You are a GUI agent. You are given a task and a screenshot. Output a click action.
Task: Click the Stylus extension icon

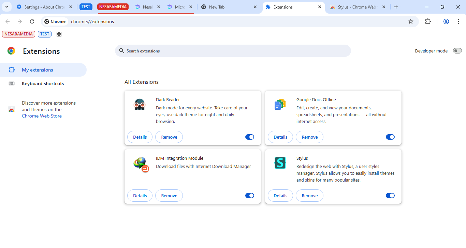pos(280,163)
